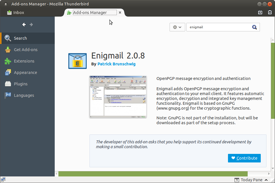
Task: Click the Today Pane chevron arrow
Action: [266, 180]
